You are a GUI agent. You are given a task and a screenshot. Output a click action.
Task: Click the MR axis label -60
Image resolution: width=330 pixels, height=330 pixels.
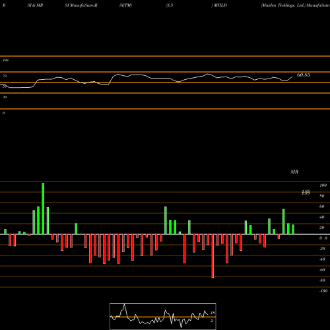[x=322, y=270]
